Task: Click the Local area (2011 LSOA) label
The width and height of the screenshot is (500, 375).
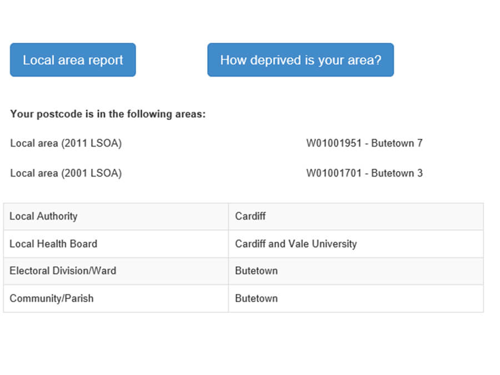Action: pyautogui.click(x=66, y=143)
